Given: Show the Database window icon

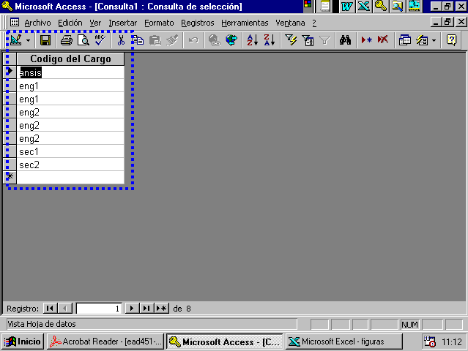Looking at the screenshot, I should pyautogui.click(x=405, y=40).
